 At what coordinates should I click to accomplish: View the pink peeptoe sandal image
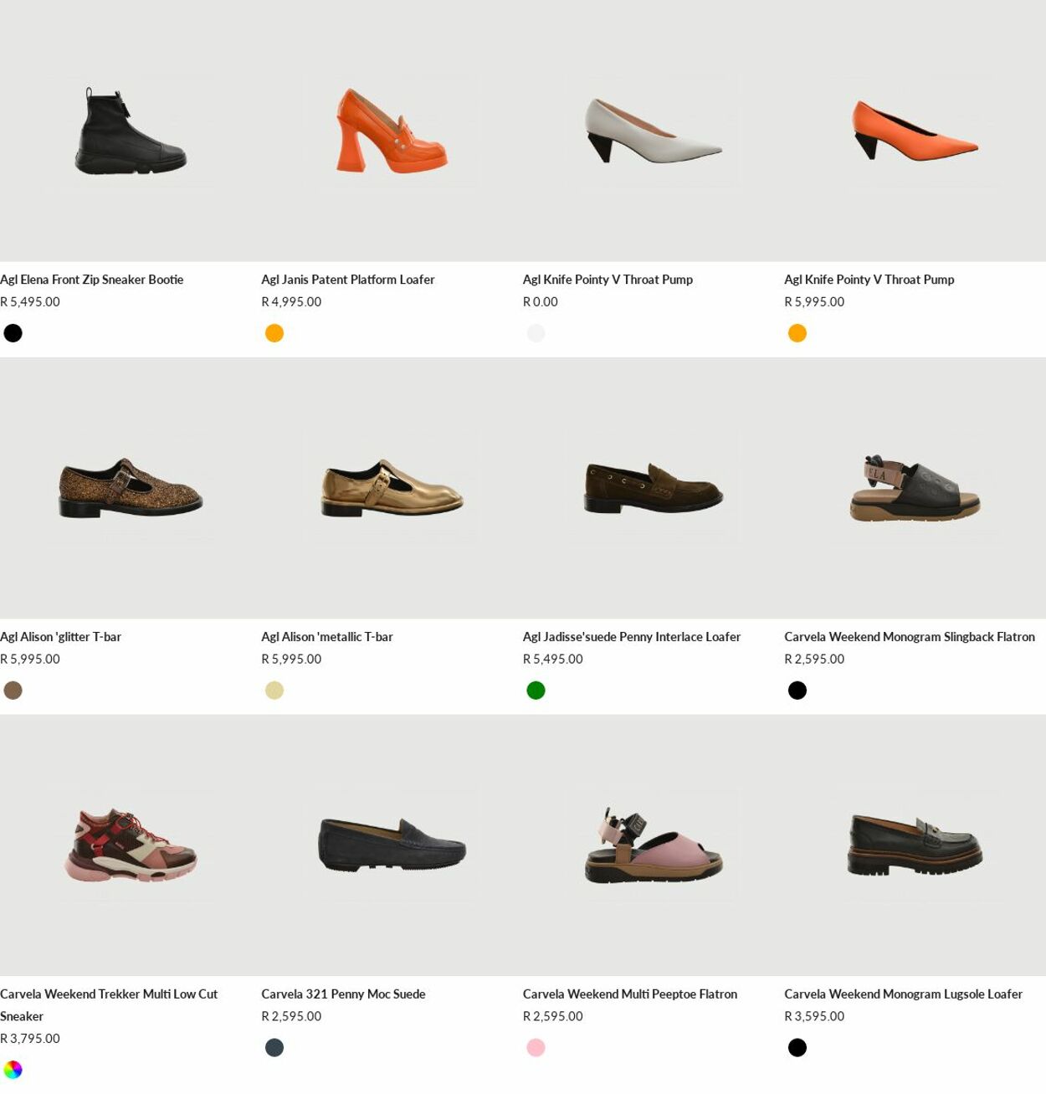[654, 845]
